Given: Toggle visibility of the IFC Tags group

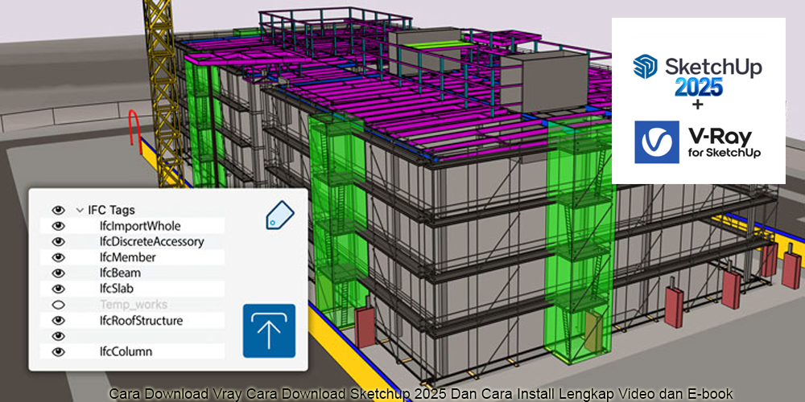Looking at the screenshot, I should 59,210.
